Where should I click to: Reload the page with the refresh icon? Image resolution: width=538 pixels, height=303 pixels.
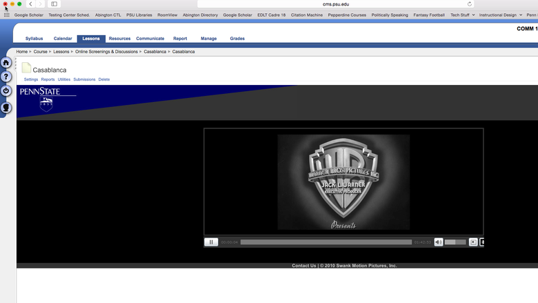pyautogui.click(x=470, y=4)
